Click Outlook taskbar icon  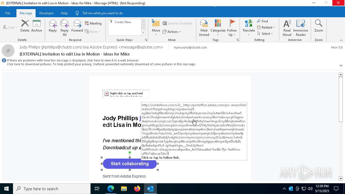[150, 189]
